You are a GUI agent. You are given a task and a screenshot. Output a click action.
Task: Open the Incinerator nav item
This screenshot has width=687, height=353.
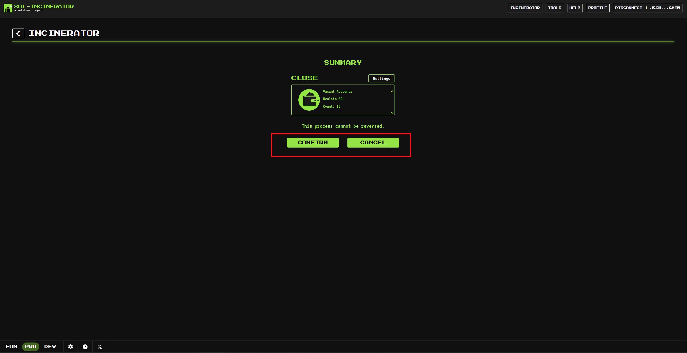tap(525, 8)
